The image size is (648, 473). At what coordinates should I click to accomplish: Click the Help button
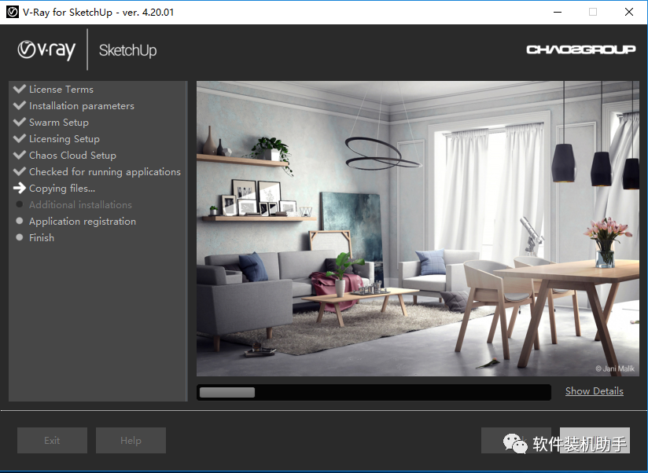pos(131,441)
